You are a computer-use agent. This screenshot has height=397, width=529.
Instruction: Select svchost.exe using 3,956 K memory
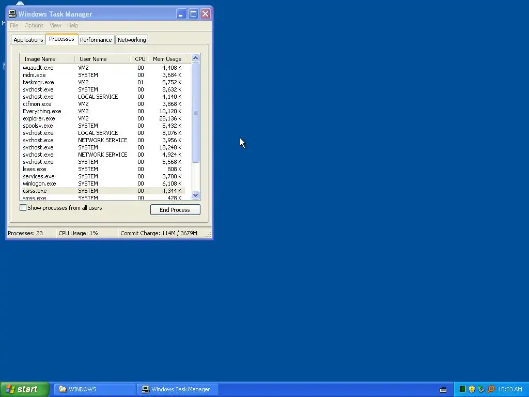(103, 140)
